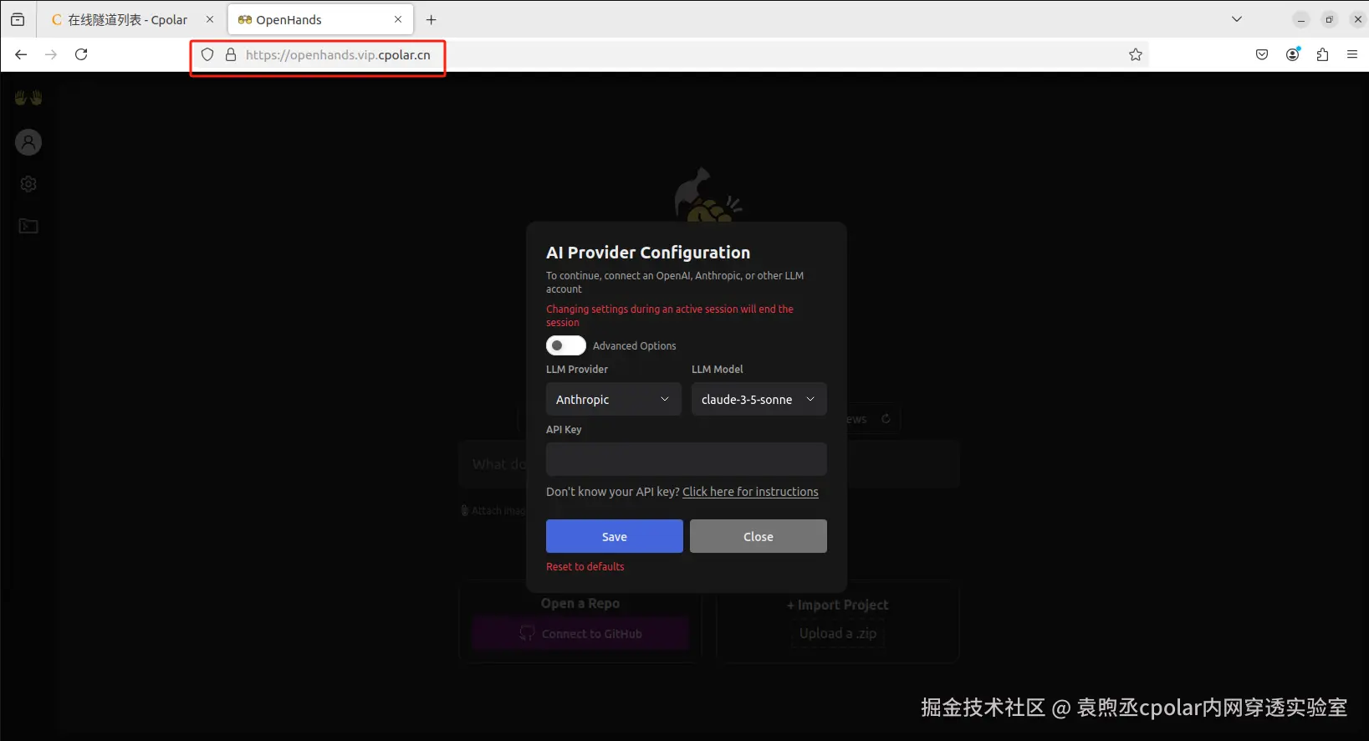Click the AI Provider Configuration heading
1369x741 pixels.
coord(648,252)
